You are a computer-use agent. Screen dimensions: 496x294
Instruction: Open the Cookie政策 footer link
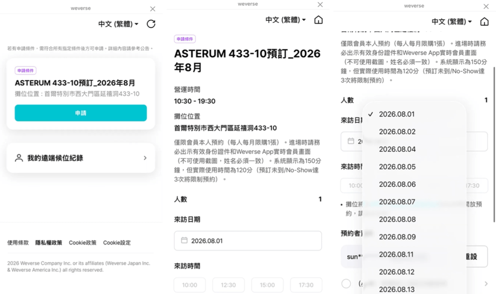click(83, 243)
